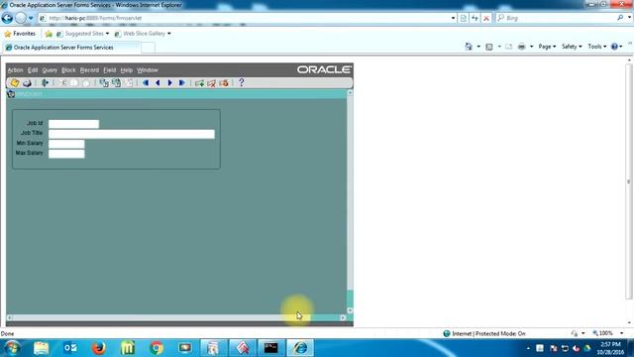Open a new blank IE tab
The height and width of the screenshot is (357, 634).
point(148,48)
